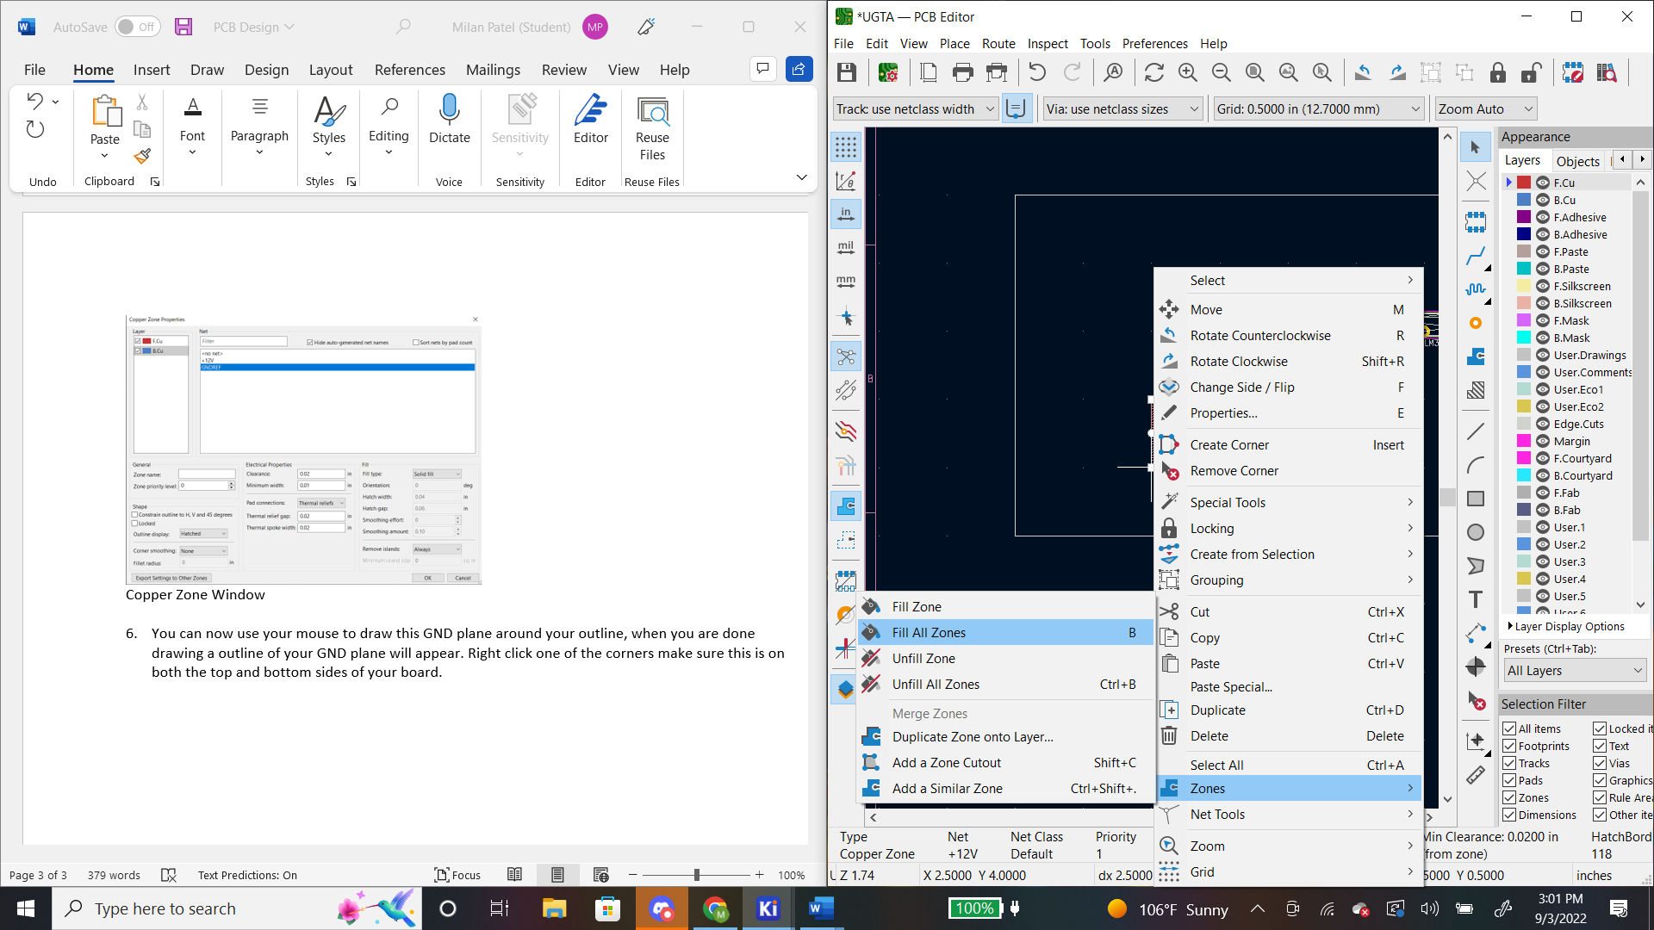Open the Comments button in Word

[762, 69]
